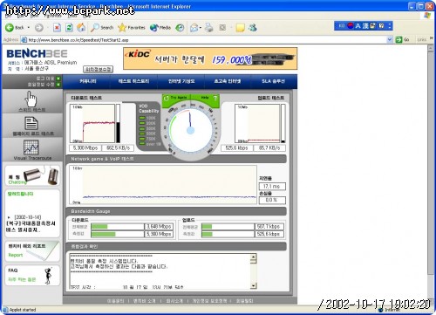This screenshot has height=315, width=436.
Task: Go to the Home page icon
Action: [x=81, y=28]
